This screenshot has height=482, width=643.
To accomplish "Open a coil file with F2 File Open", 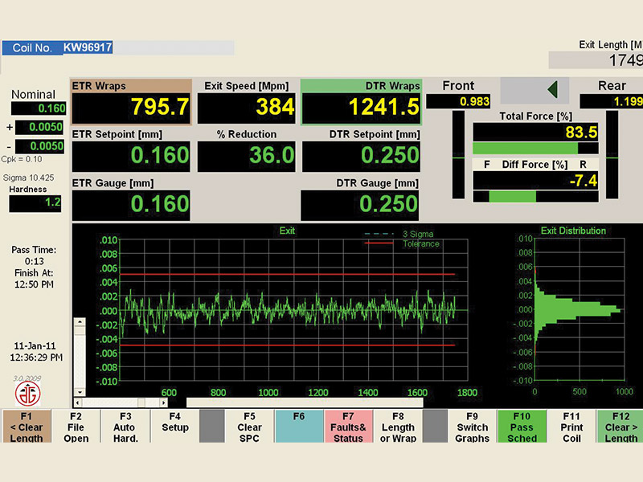I will pos(76,427).
